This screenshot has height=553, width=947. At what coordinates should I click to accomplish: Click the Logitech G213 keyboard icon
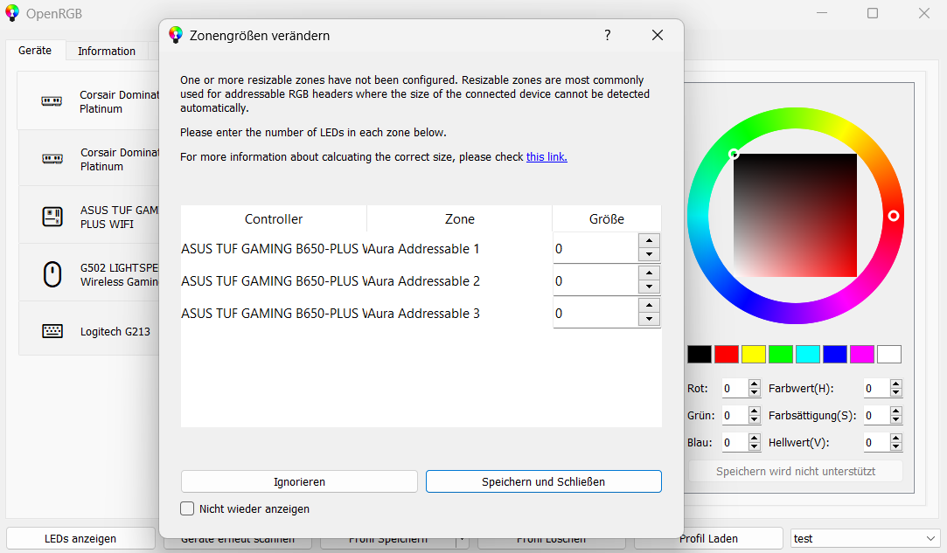point(52,331)
